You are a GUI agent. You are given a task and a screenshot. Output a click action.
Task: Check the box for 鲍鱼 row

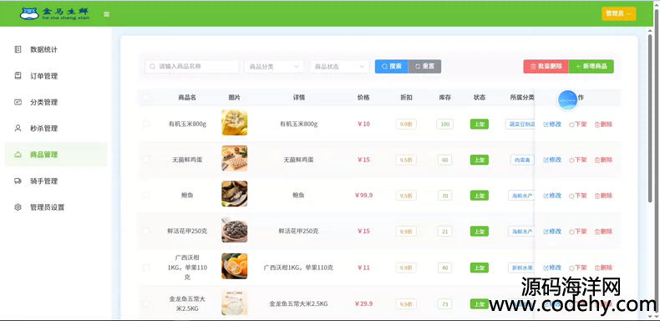pos(145,195)
